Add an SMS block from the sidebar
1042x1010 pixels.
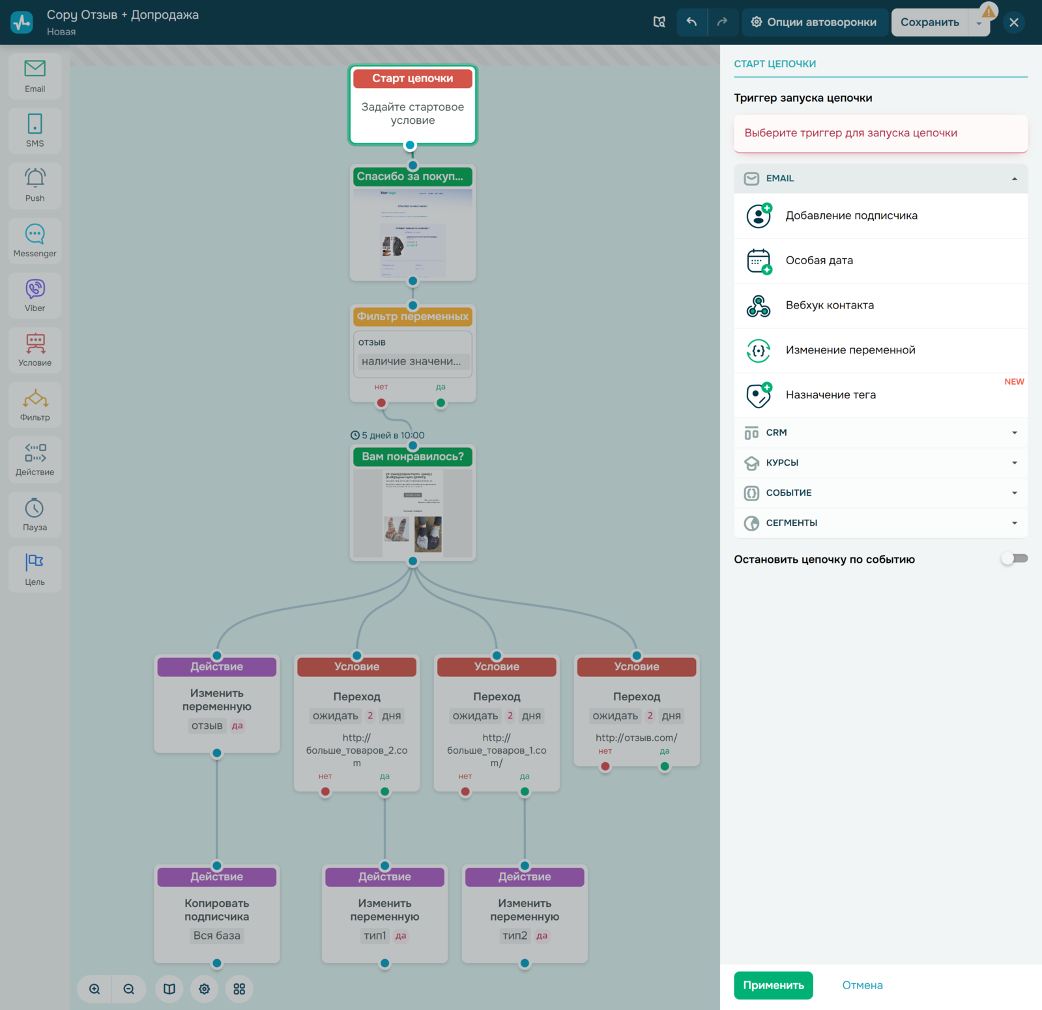(35, 131)
